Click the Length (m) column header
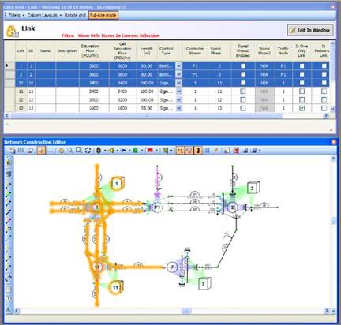341x325 pixels. click(146, 50)
